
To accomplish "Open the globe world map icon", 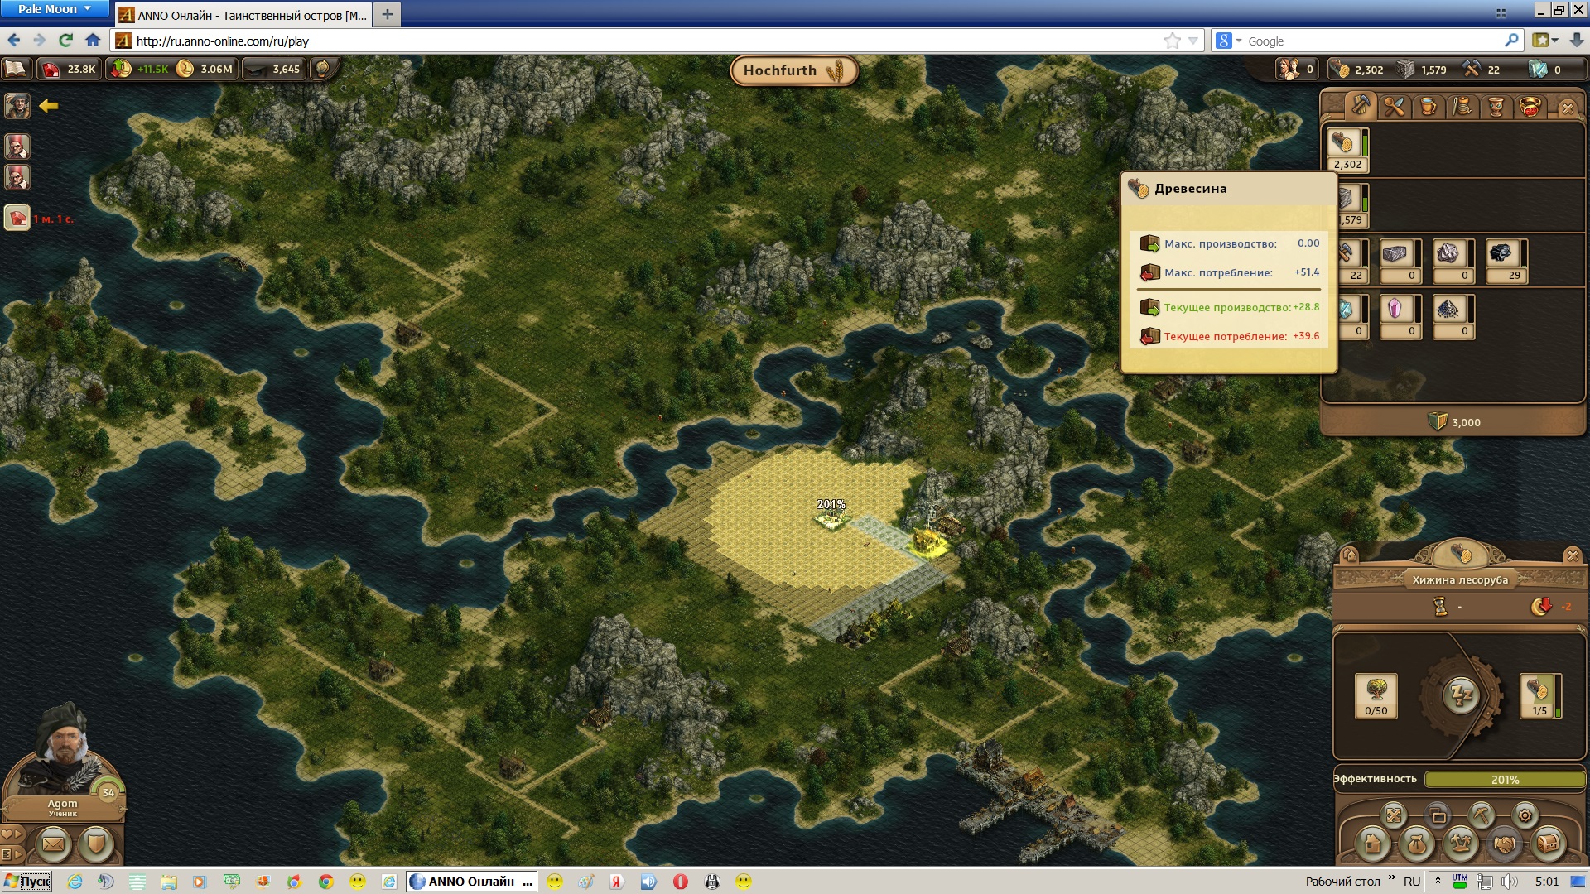I will pos(323,69).
